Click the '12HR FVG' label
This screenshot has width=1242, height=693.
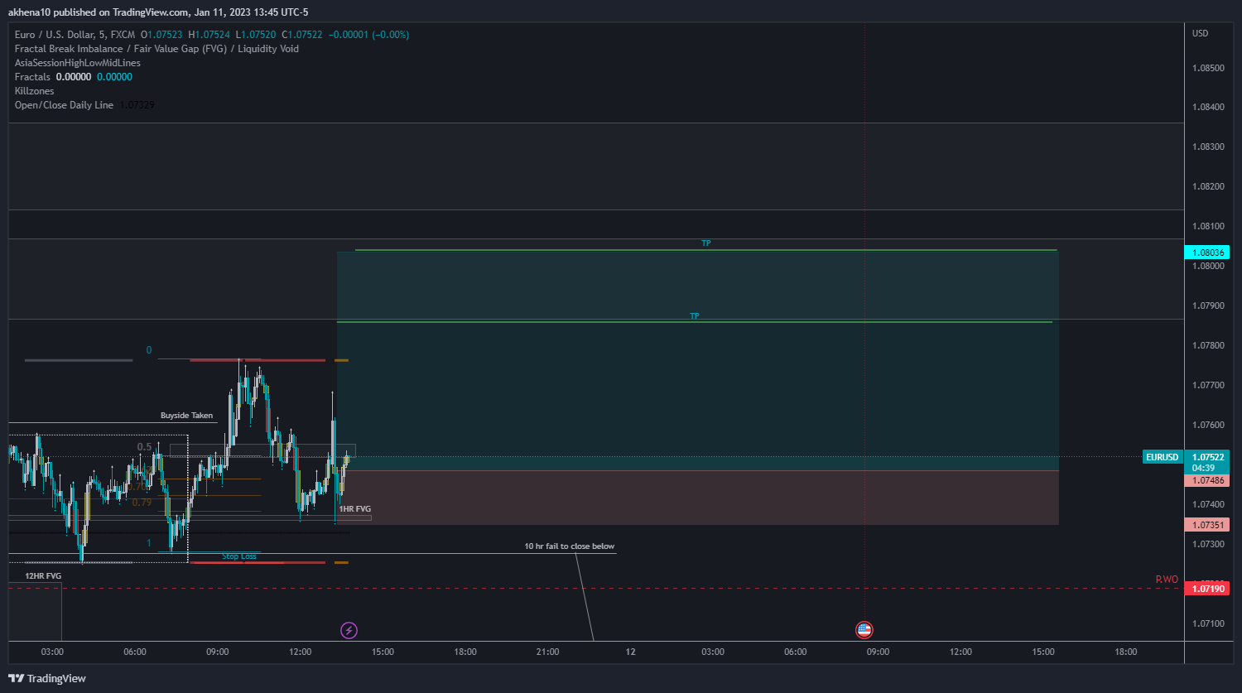pyautogui.click(x=43, y=575)
